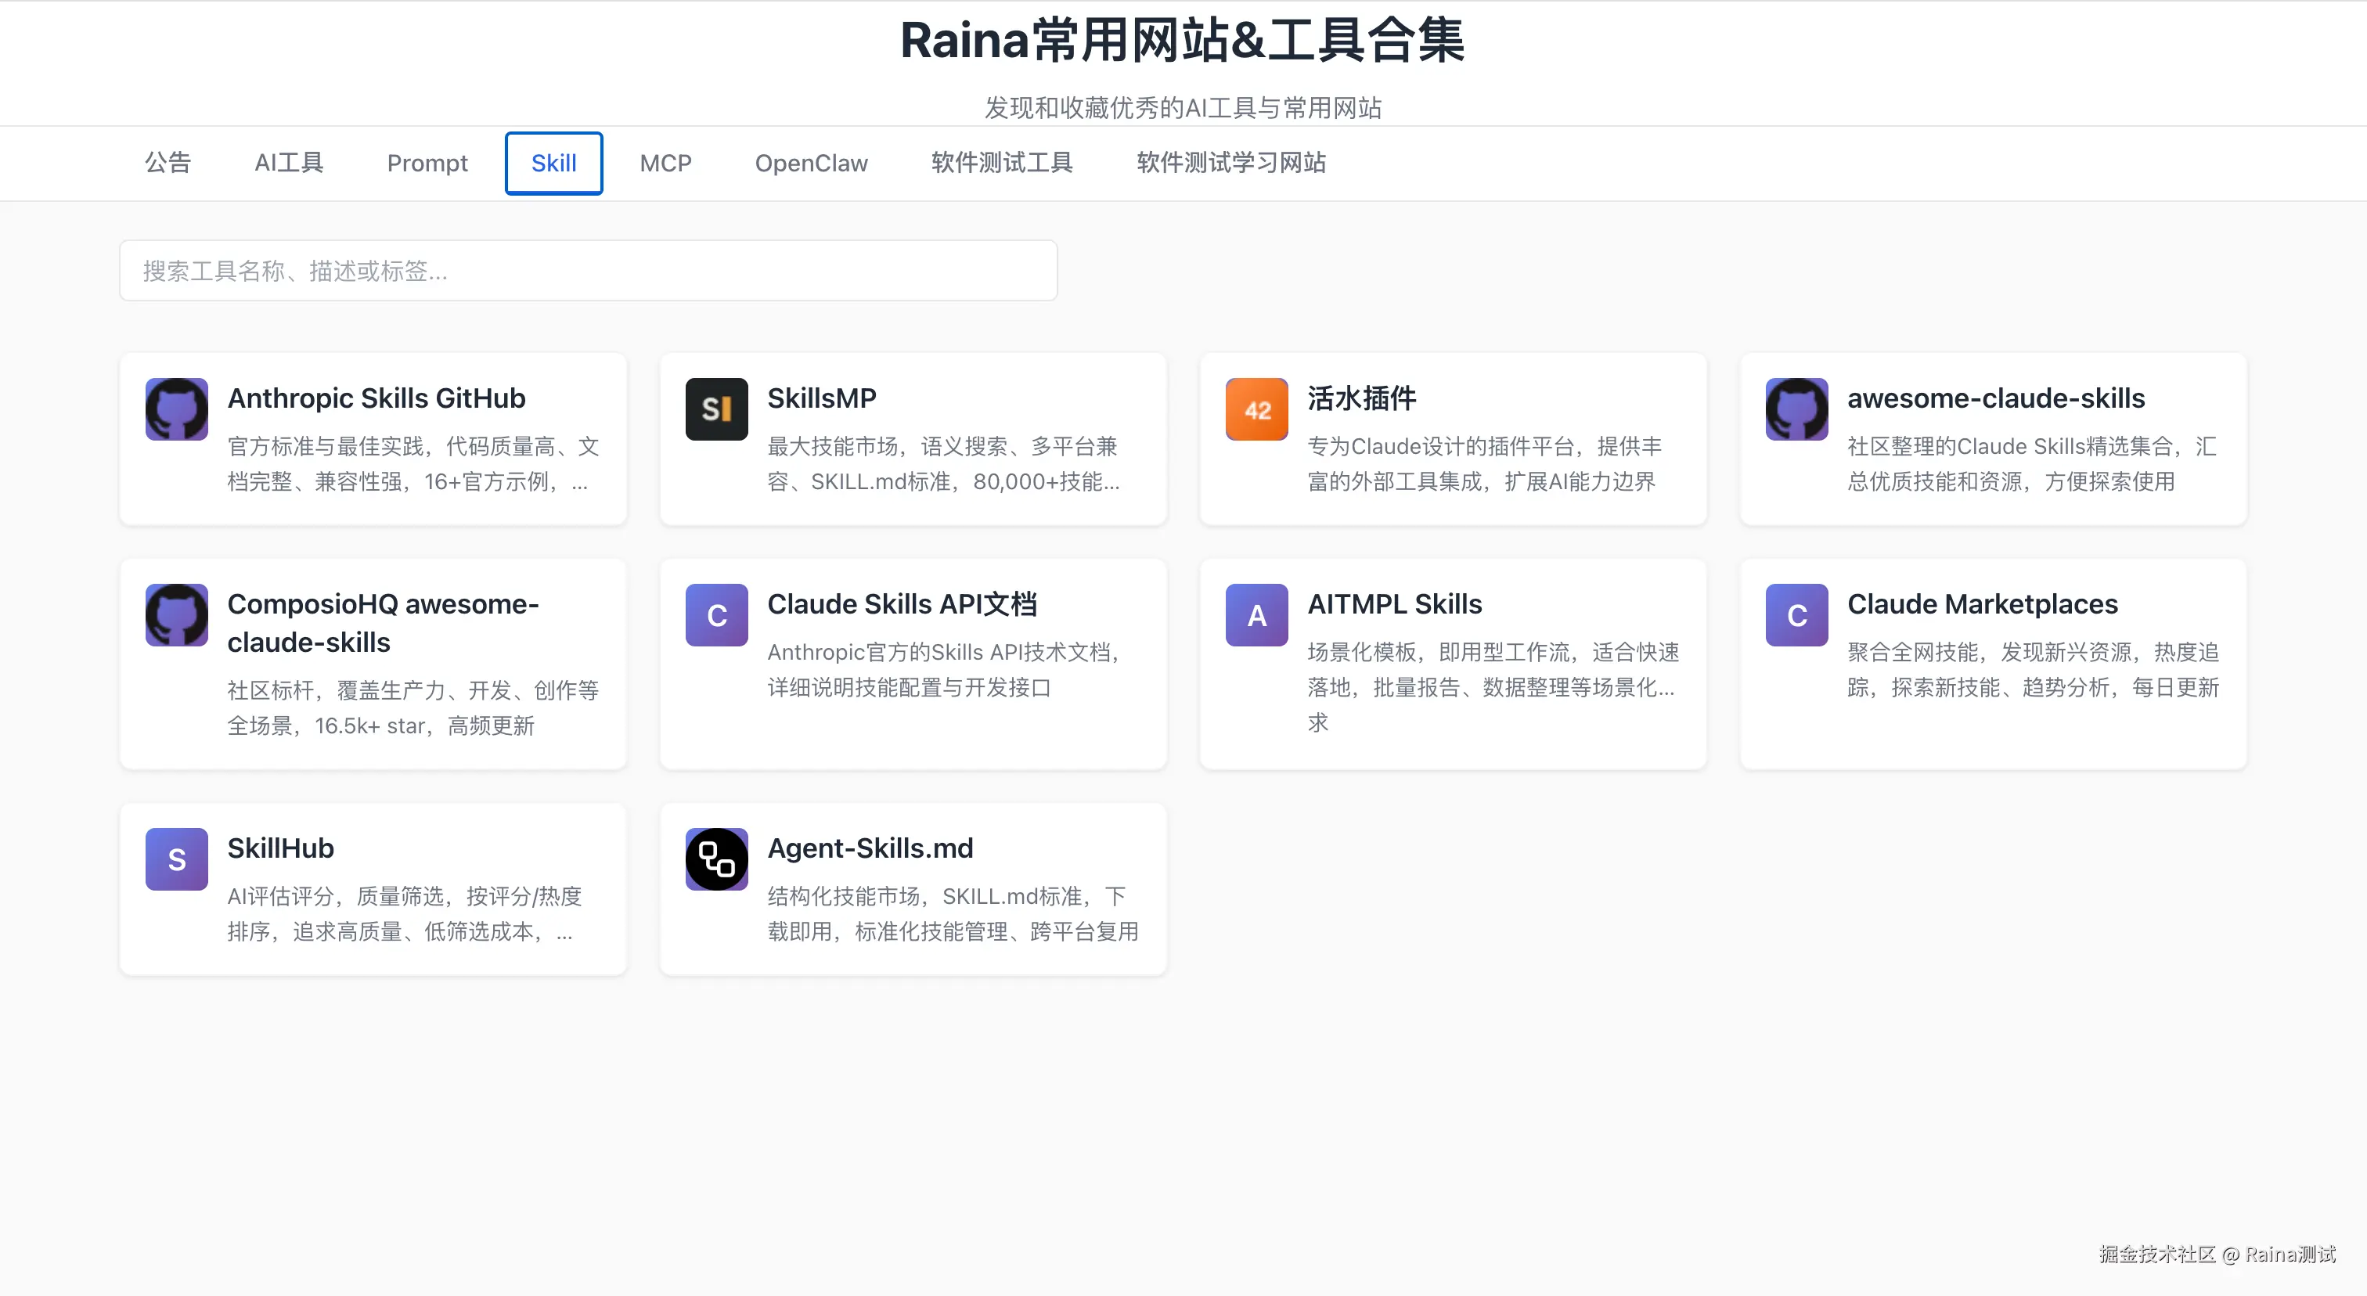Screen dimensions: 2367x1296
Task: Switch to the MCP tab
Action: (x=665, y=163)
